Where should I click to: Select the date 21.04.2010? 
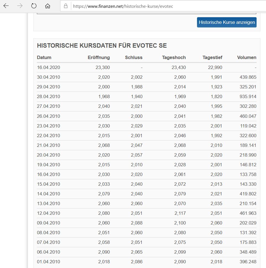[48, 146]
